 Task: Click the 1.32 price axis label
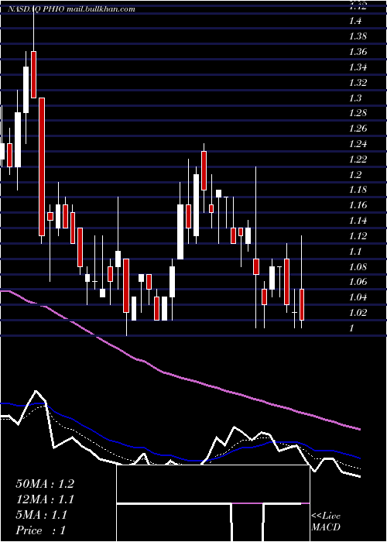[x=358, y=82]
